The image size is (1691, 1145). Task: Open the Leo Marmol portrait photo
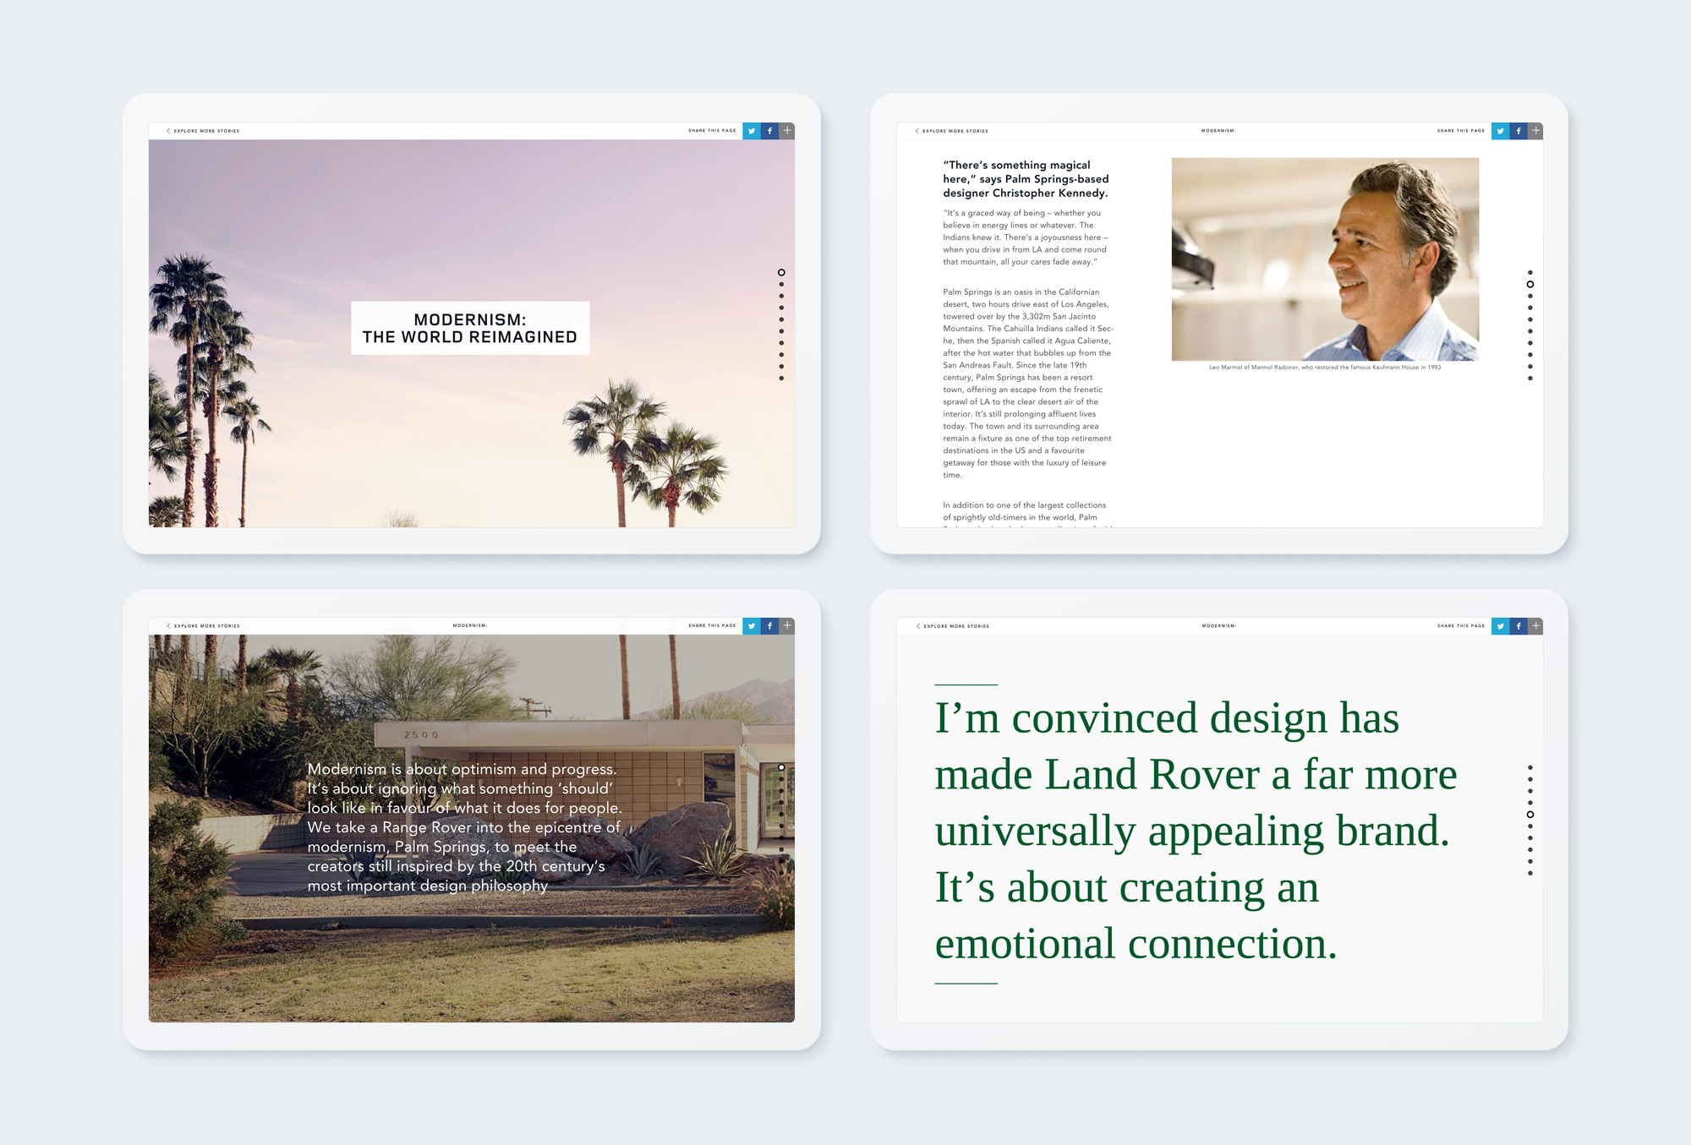[x=1325, y=259]
